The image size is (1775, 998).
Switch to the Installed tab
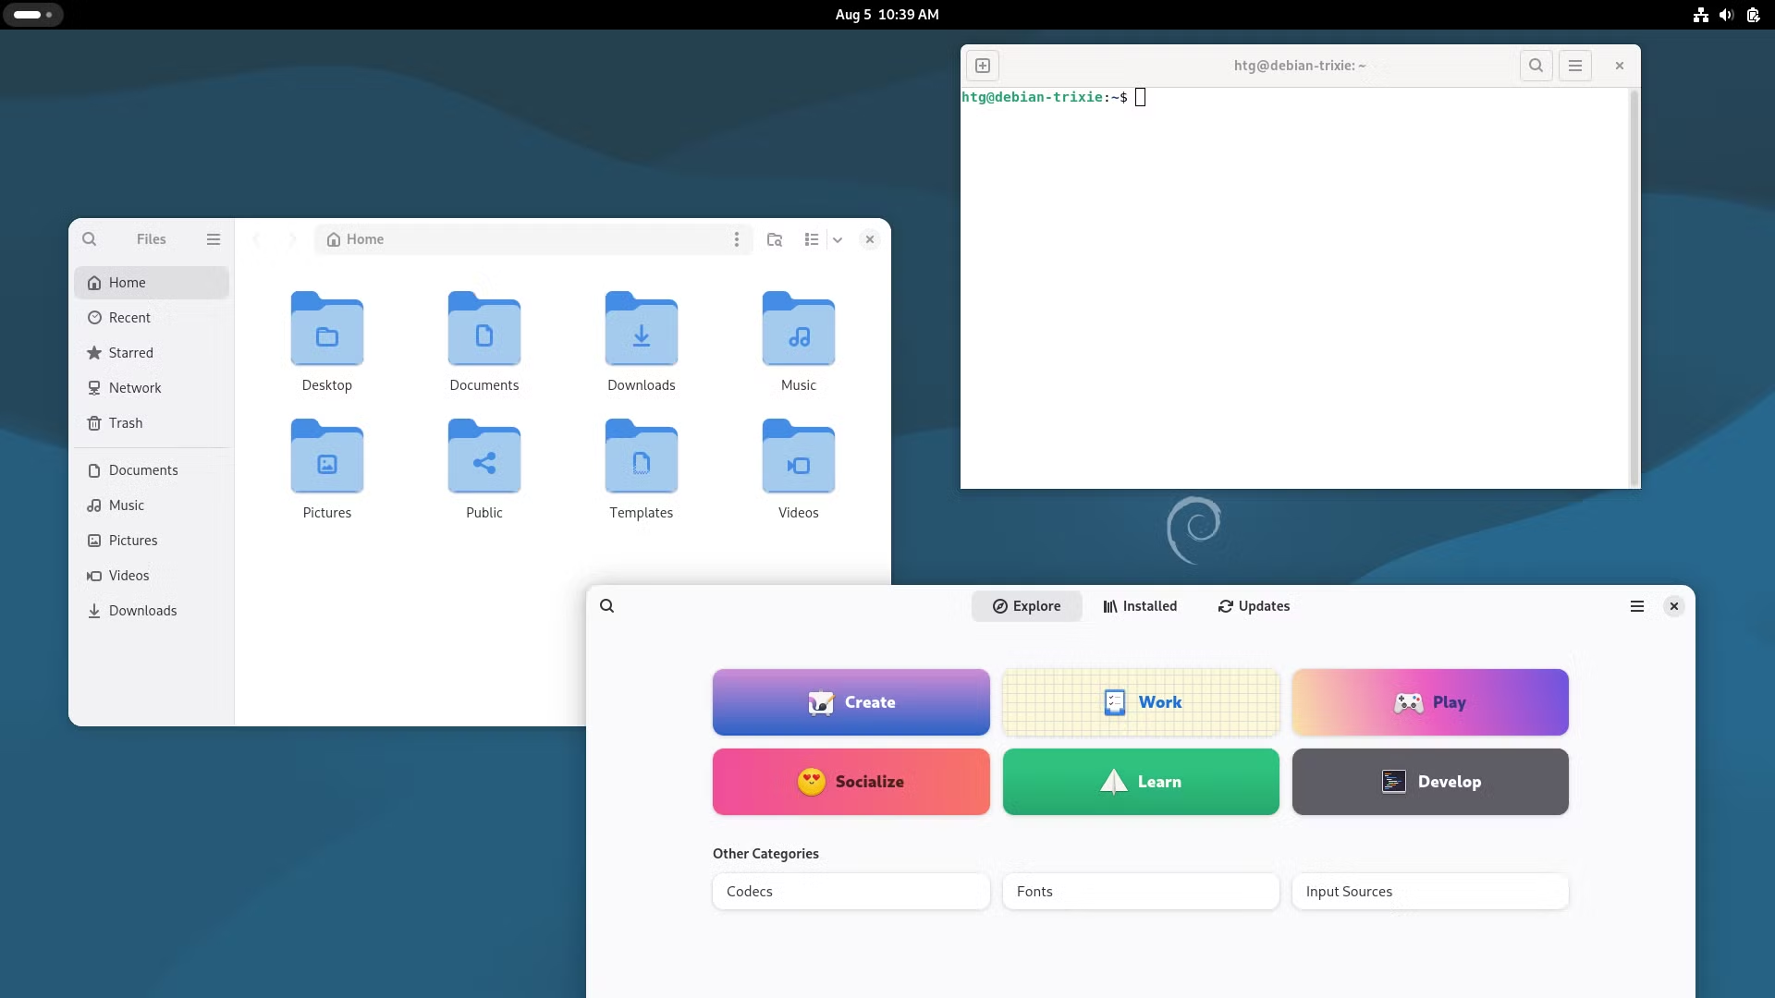pos(1140,606)
